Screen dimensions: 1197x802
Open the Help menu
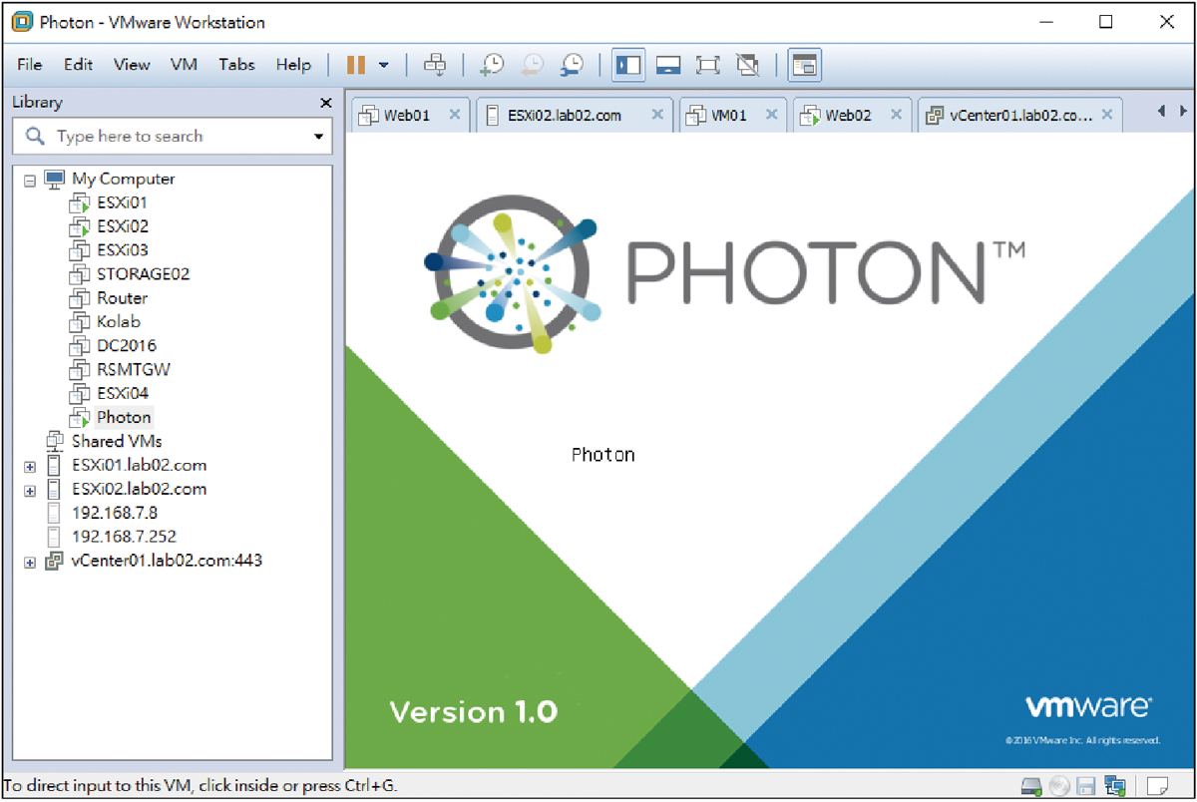pos(293,65)
